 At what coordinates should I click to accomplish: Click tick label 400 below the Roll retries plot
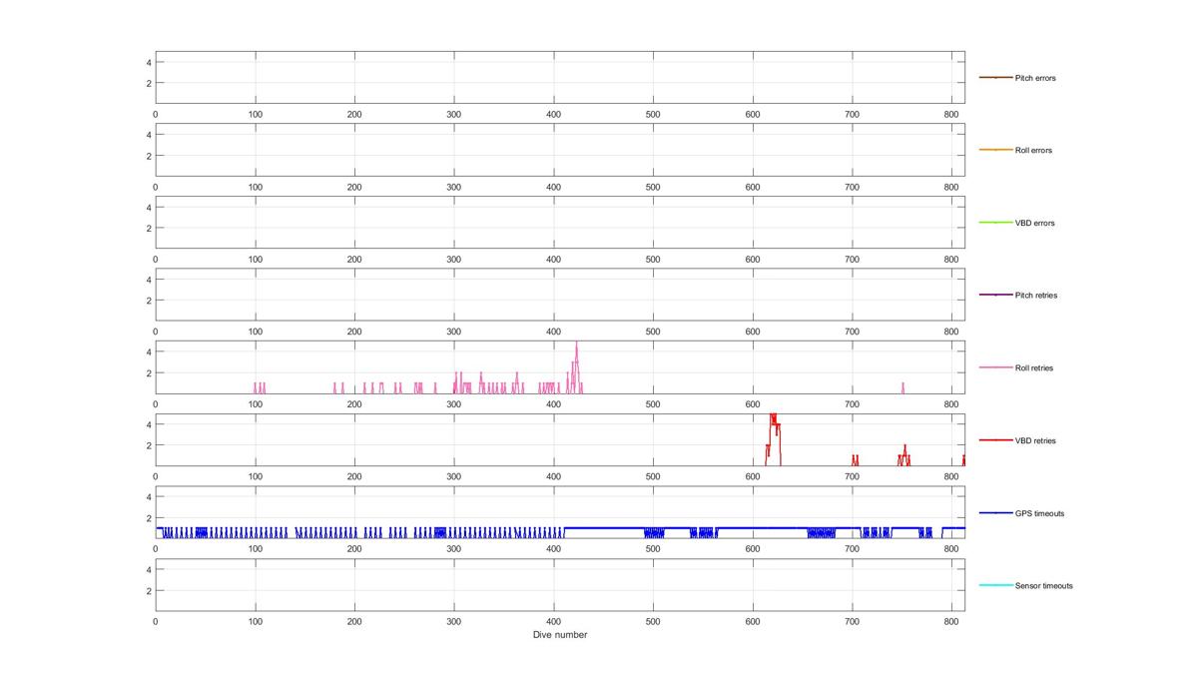tap(553, 404)
